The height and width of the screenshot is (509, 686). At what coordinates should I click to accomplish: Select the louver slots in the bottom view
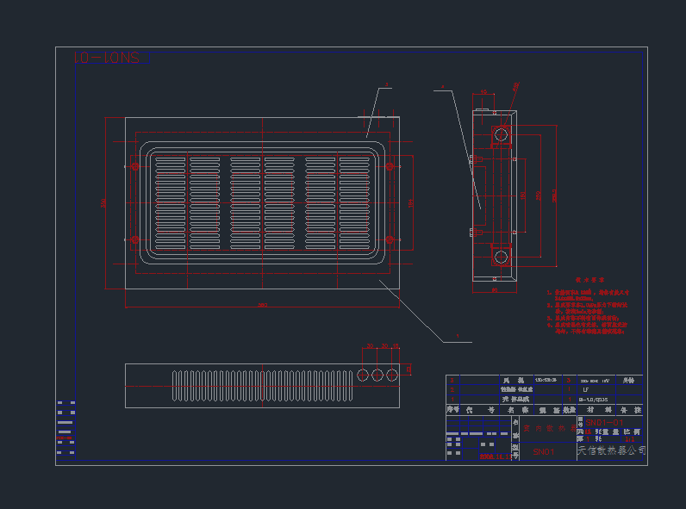pyautogui.click(x=263, y=386)
